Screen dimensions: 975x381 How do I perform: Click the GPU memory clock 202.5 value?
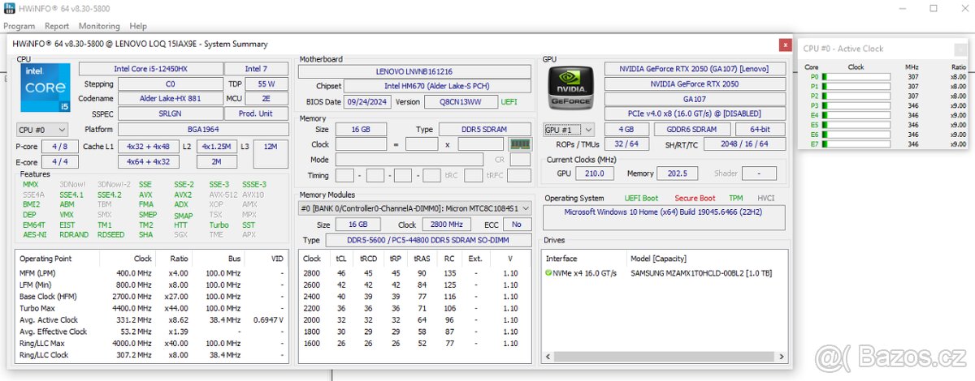678,173
